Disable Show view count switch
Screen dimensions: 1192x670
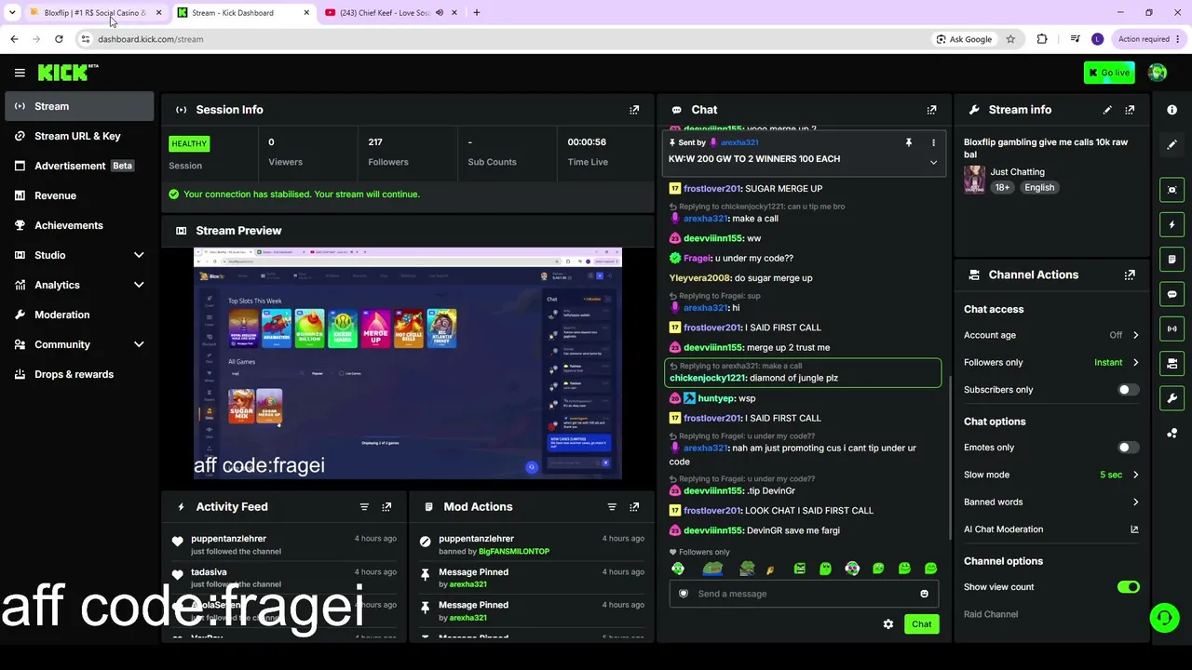point(1128,587)
